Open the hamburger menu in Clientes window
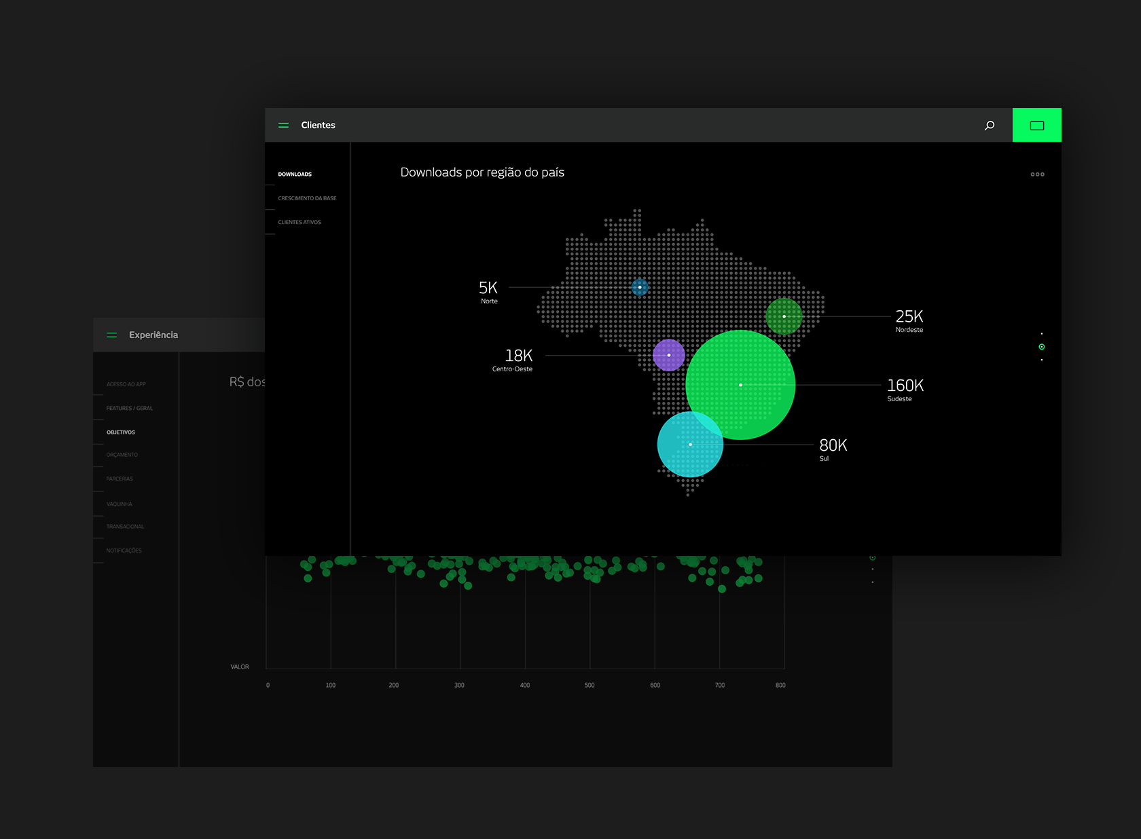Image resolution: width=1141 pixels, height=839 pixels. (283, 125)
